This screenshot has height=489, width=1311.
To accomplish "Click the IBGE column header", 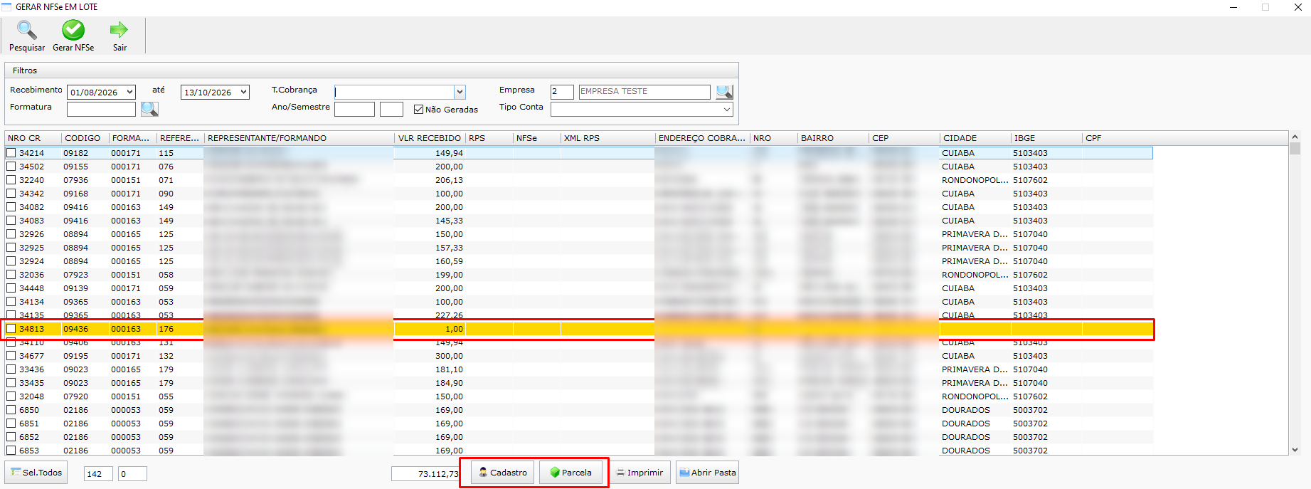I will coord(1046,138).
